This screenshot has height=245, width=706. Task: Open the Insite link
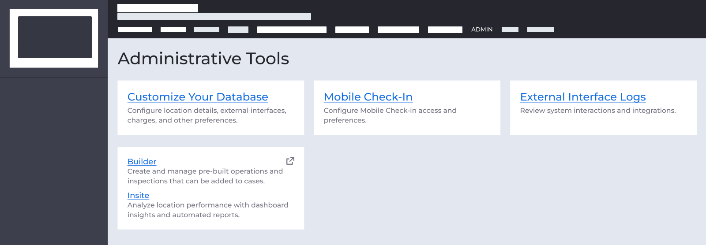[x=138, y=195]
